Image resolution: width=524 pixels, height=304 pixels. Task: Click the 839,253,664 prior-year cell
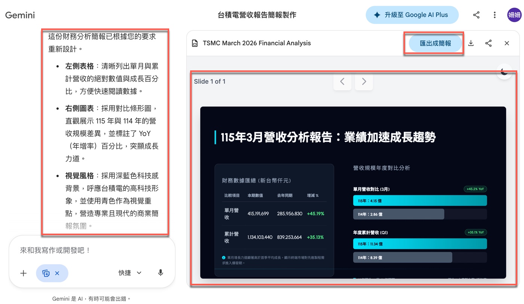click(289, 237)
